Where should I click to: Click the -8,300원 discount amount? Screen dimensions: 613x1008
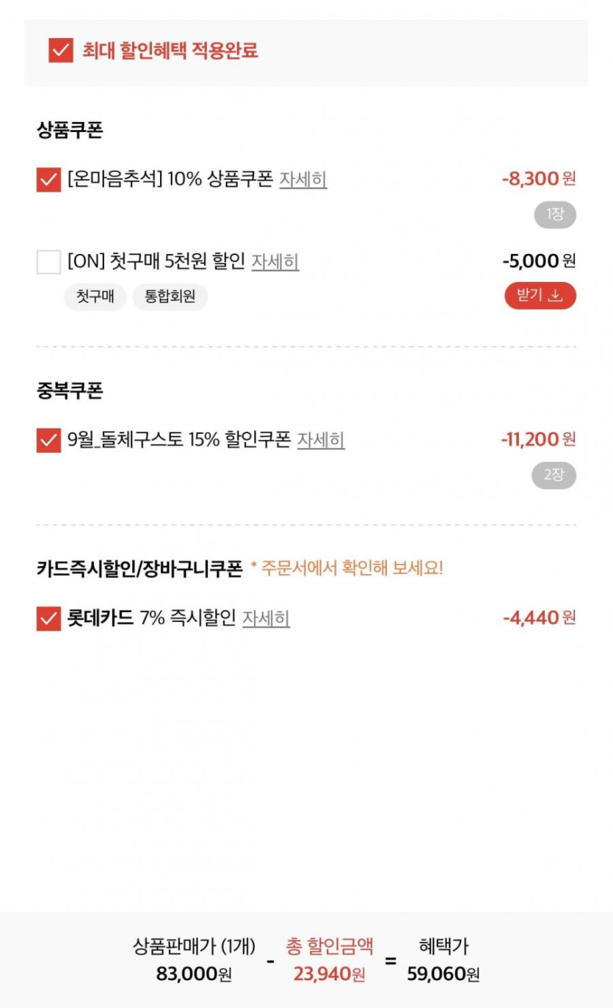tap(539, 178)
